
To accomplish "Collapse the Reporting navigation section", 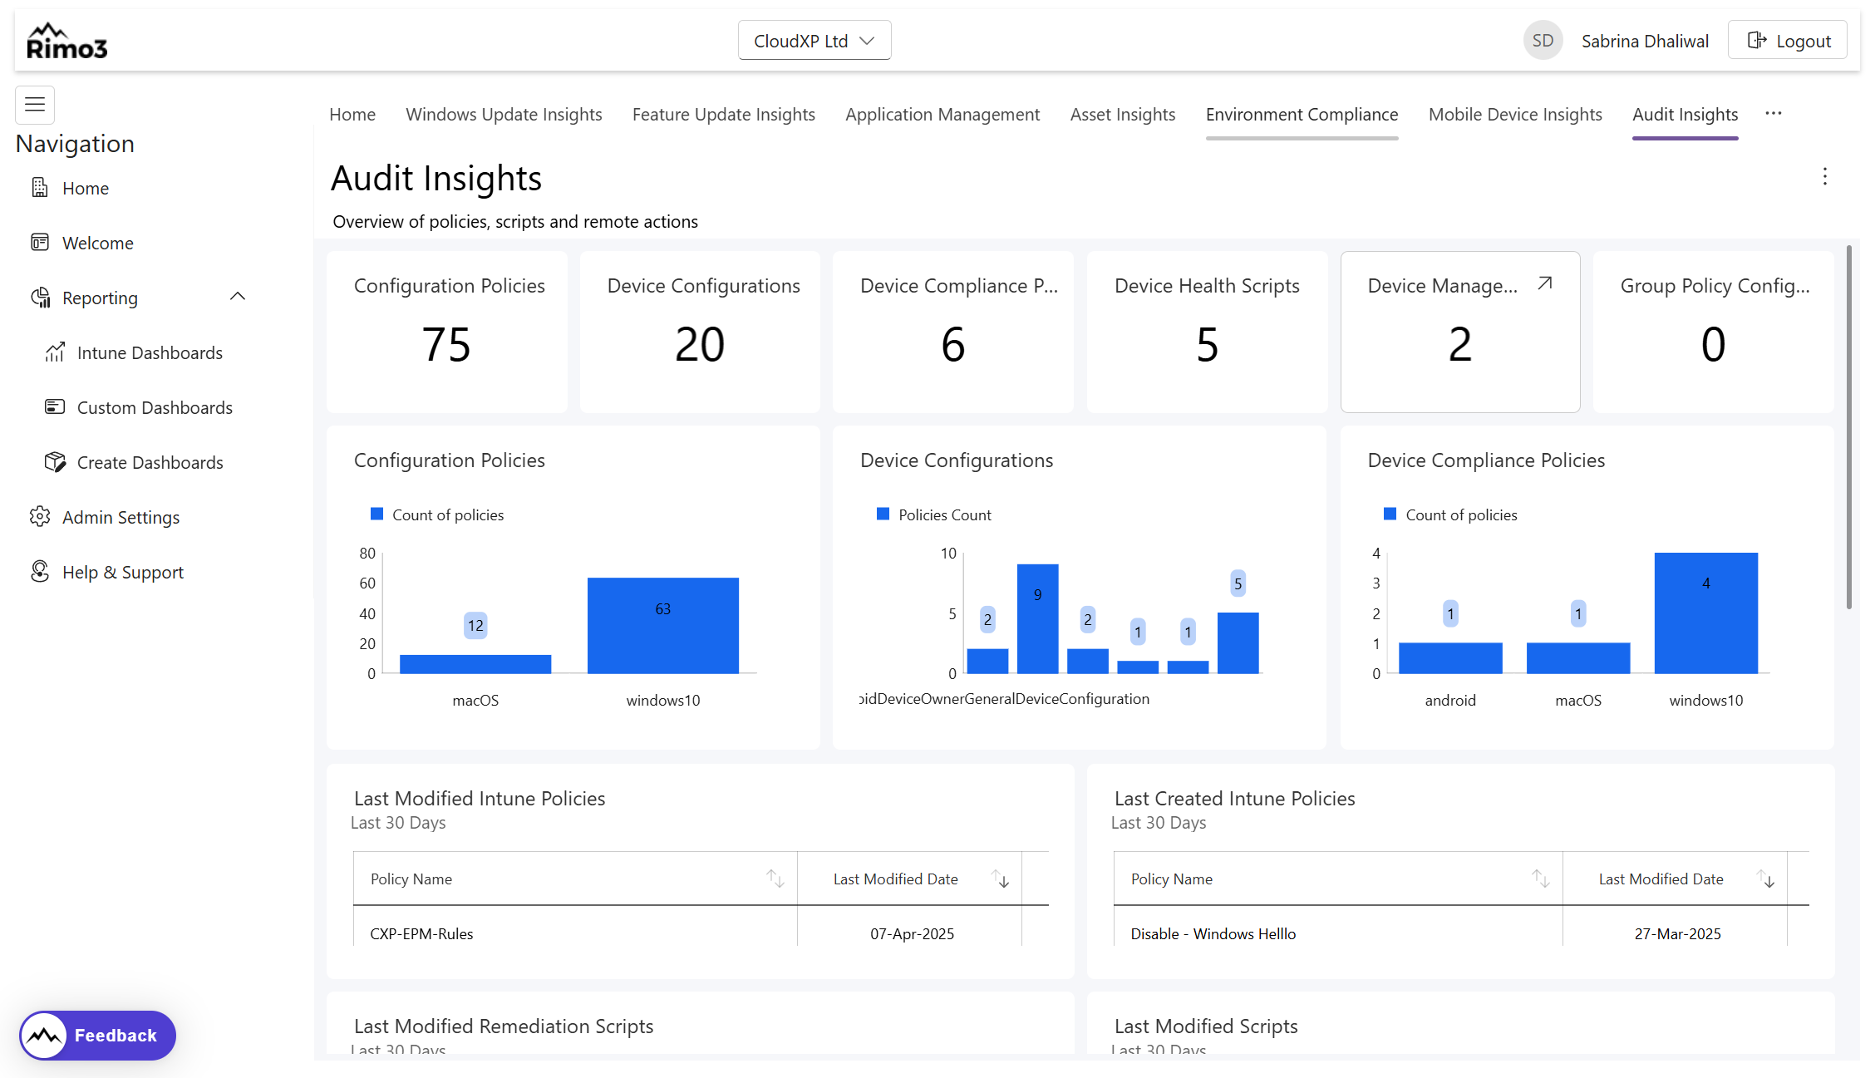I will click(x=238, y=297).
